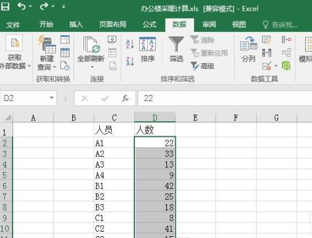The height and width of the screenshot is (238, 312).
Task: Click the Flash Fill icon
Action: coord(266,40)
